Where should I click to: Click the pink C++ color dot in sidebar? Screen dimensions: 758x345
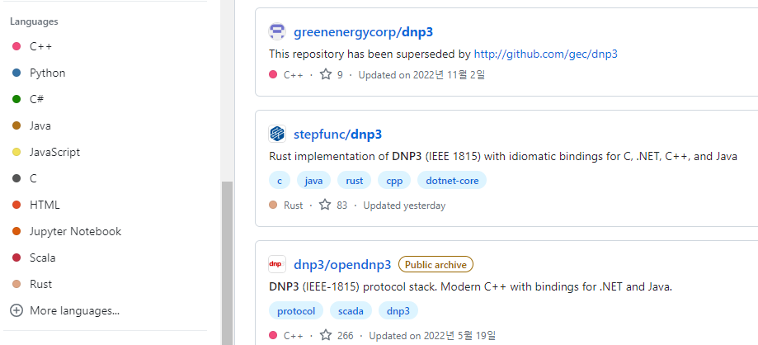tap(16, 46)
